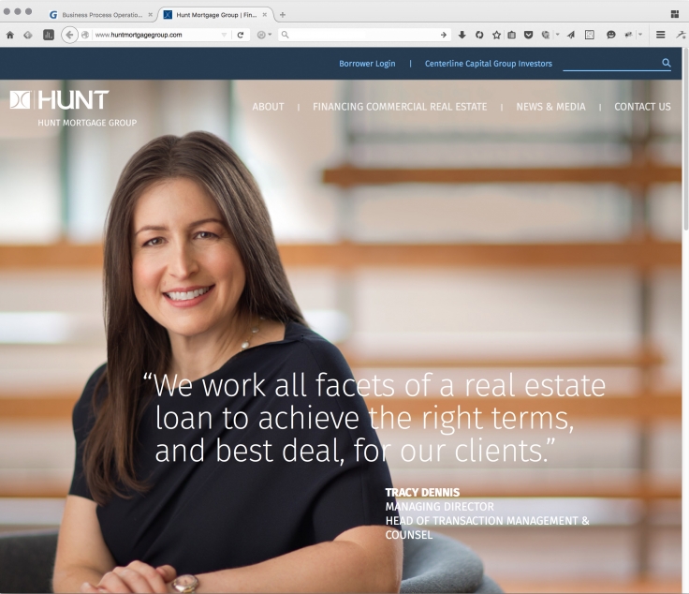Click the chat bubble toolbar icon
The height and width of the screenshot is (594, 689).
point(610,35)
